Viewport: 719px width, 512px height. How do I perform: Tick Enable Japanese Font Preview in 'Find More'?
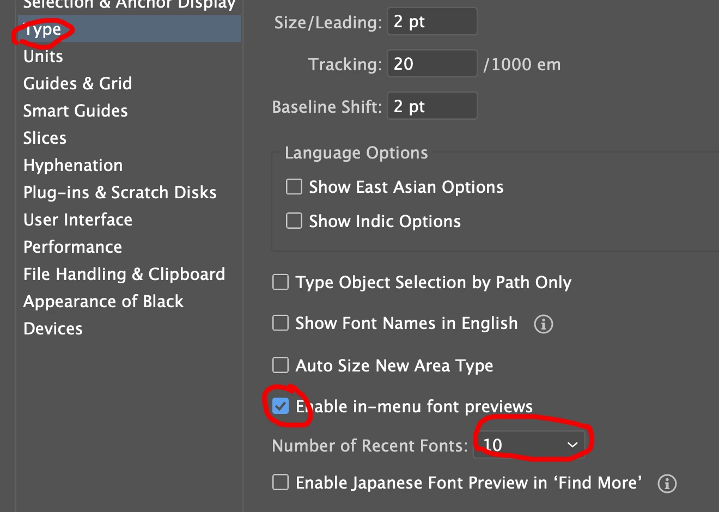click(x=281, y=482)
